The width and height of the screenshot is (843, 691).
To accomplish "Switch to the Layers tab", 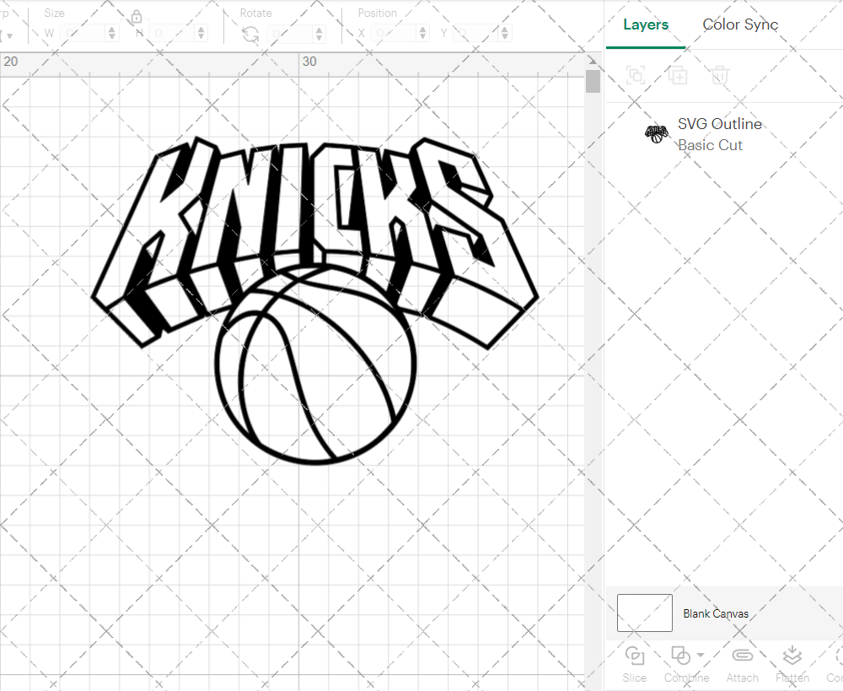I will pos(644,24).
